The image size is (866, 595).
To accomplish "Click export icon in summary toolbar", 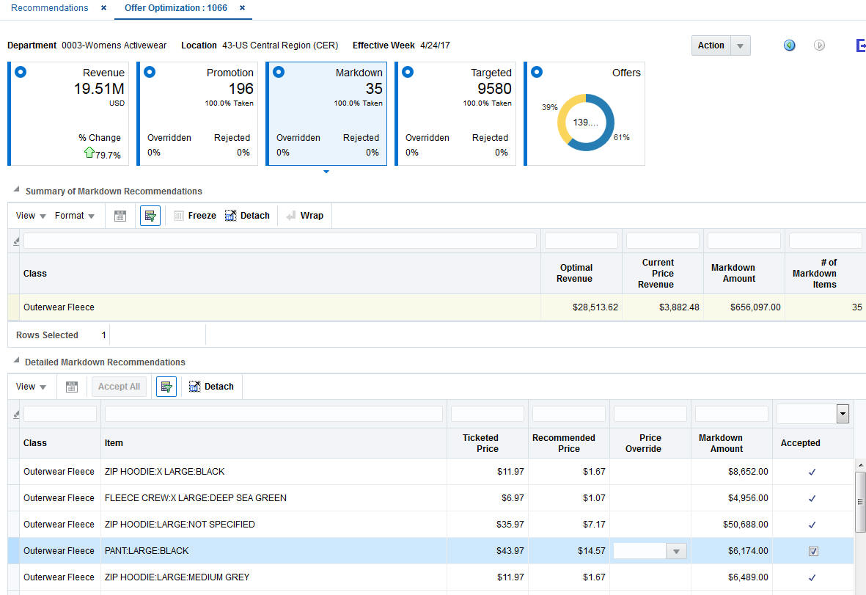I will click(x=120, y=216).
